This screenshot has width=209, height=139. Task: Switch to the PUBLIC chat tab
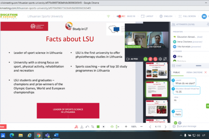177,72
